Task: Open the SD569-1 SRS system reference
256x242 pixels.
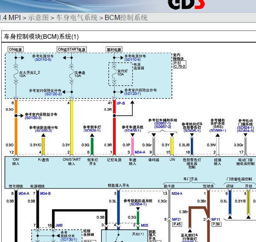Action: click(218, 131)
